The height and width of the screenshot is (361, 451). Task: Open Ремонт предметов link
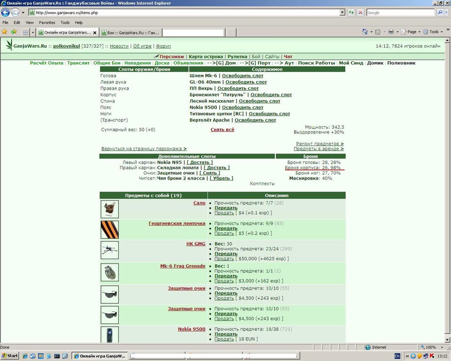(x=320, y=144)
